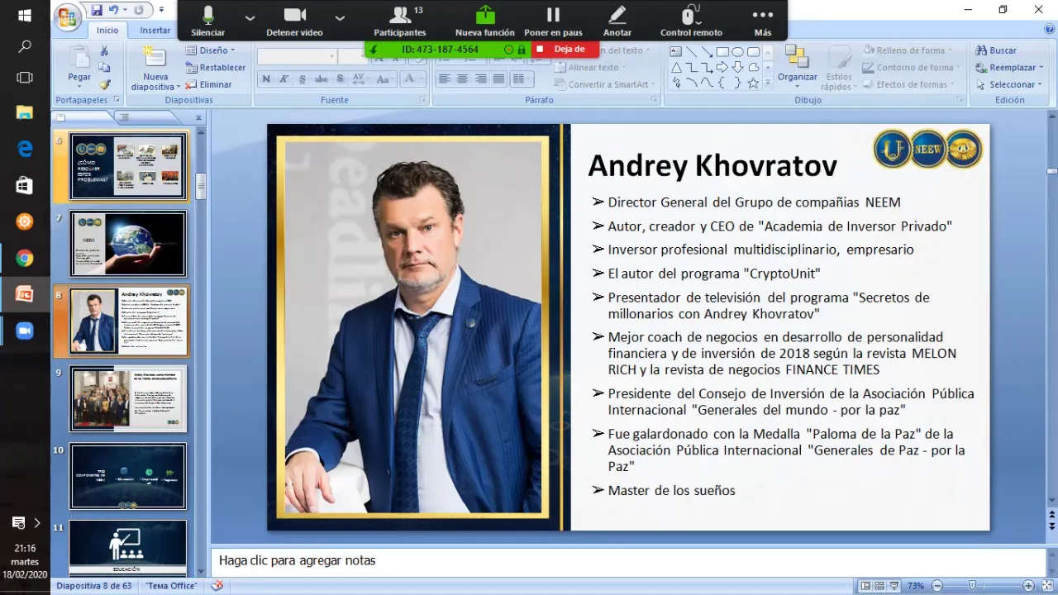Open quick access toolbar customization arrow

(x=161, y=10)
